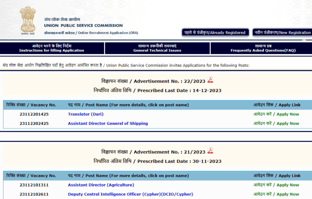The width and height of the screenshot is (312, 199).
Task: Click Apply Link header in 22/2023 table
Action: pos(277,105)
